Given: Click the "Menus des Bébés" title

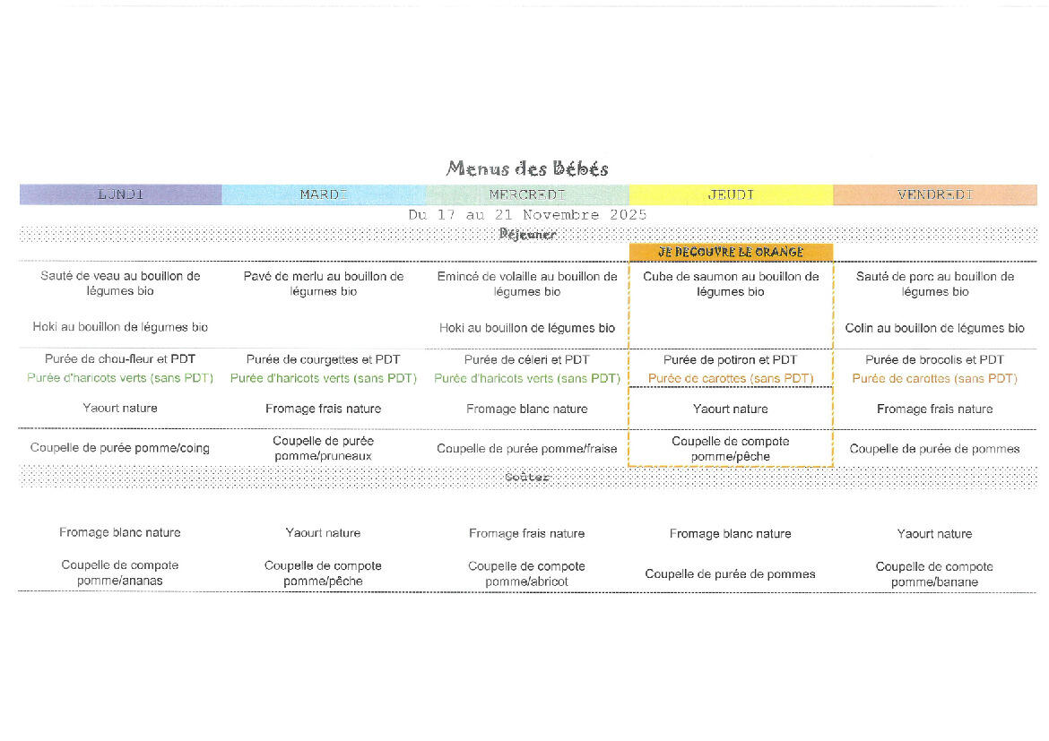Looking at the screenshot, I should click(x=527, y=168).
